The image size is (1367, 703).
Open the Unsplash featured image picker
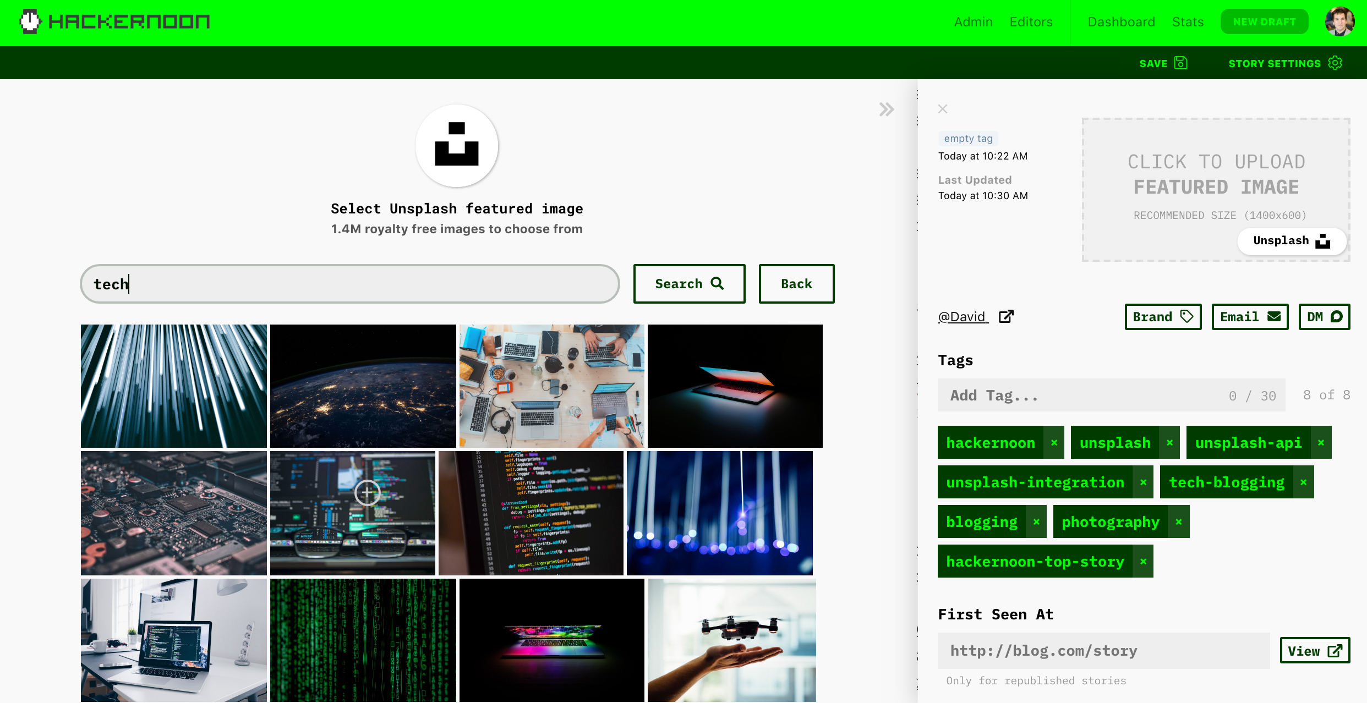point(1291,241)
